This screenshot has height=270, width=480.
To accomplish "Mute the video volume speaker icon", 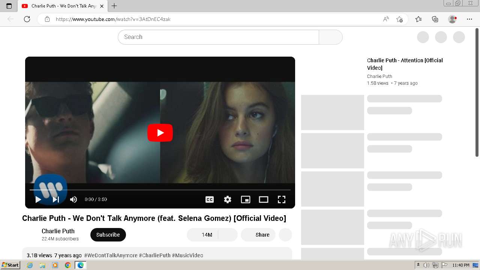I will pos(73,199).
